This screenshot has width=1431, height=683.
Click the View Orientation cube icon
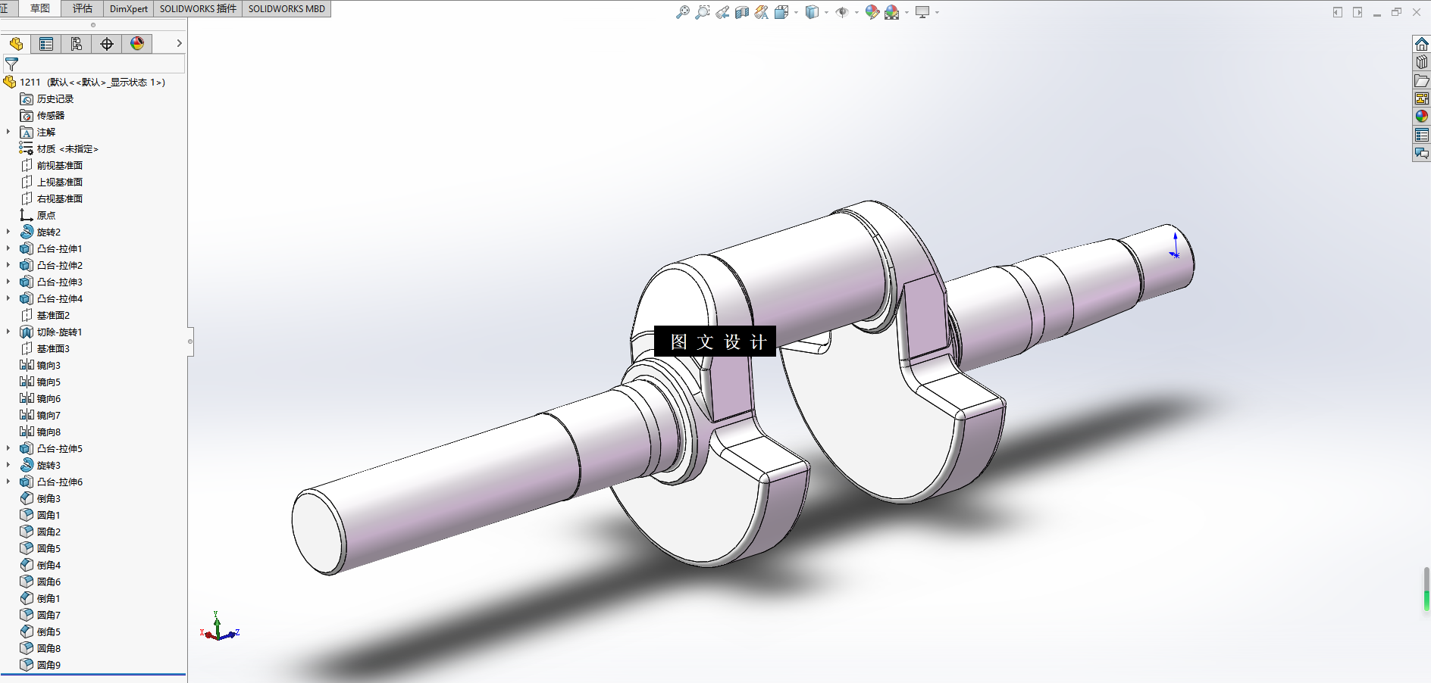click(781, 12)
